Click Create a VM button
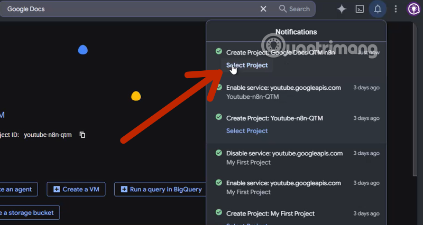 (x=76, y=189)
